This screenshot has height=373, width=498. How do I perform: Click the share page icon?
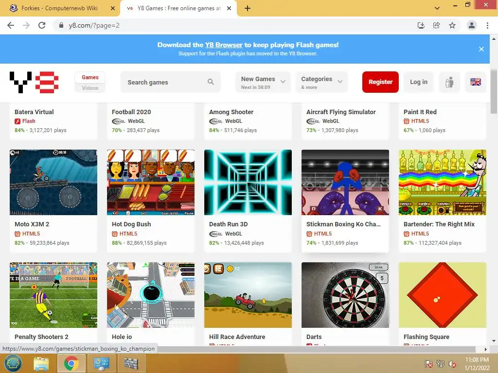coord(436,25)
